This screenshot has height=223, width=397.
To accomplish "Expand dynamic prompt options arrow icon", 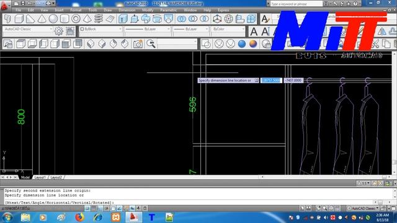I will coord(256,80).
